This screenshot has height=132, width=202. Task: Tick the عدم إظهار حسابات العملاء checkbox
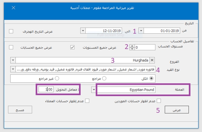pos(87,101)
